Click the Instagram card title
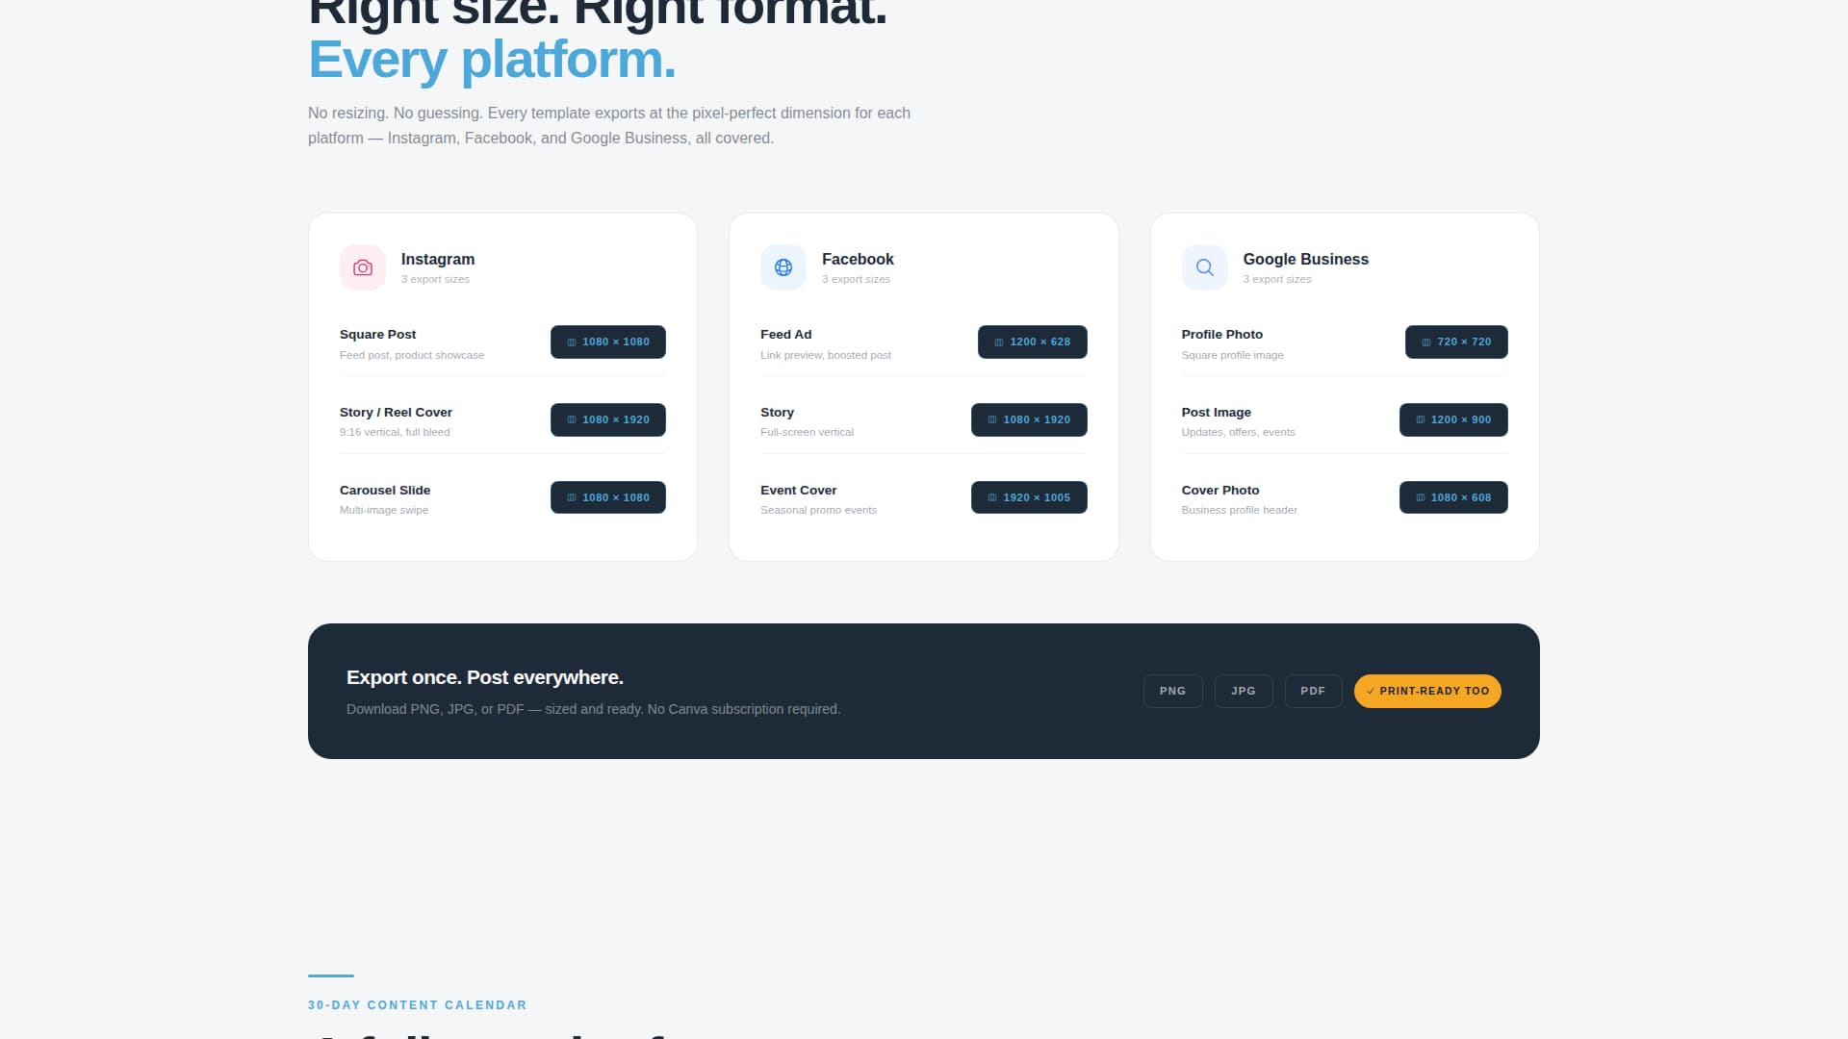Screen dimensions: 1848x1039 438,259
